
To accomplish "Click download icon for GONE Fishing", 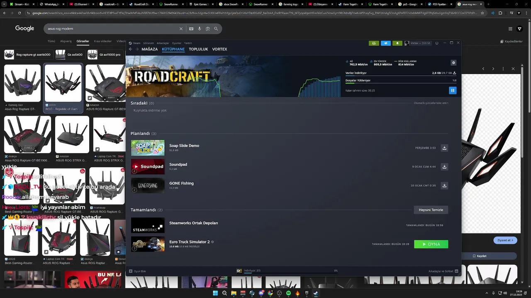I will pos(444,185).
